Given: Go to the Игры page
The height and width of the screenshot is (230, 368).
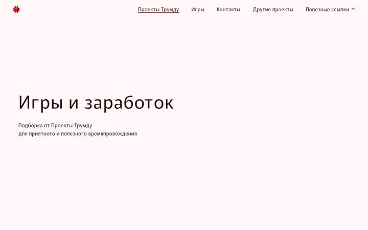Looking at the screenshot, I should 198,10.
